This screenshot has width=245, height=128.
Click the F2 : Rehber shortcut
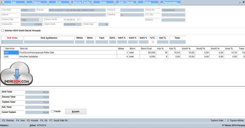[x=8, y=120]
